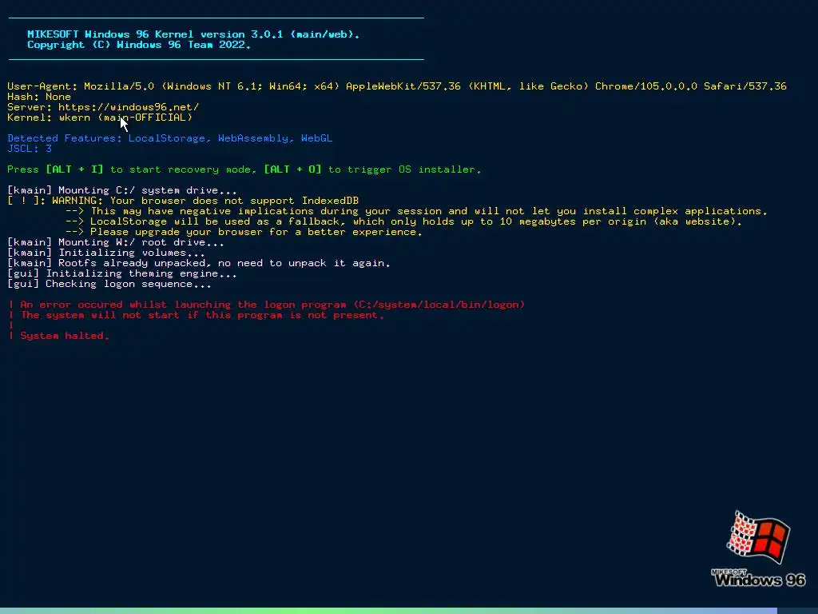The image size is (818, 614).
Task: Click the IndexedDB WARNING line
Action: tap(183, 201)
